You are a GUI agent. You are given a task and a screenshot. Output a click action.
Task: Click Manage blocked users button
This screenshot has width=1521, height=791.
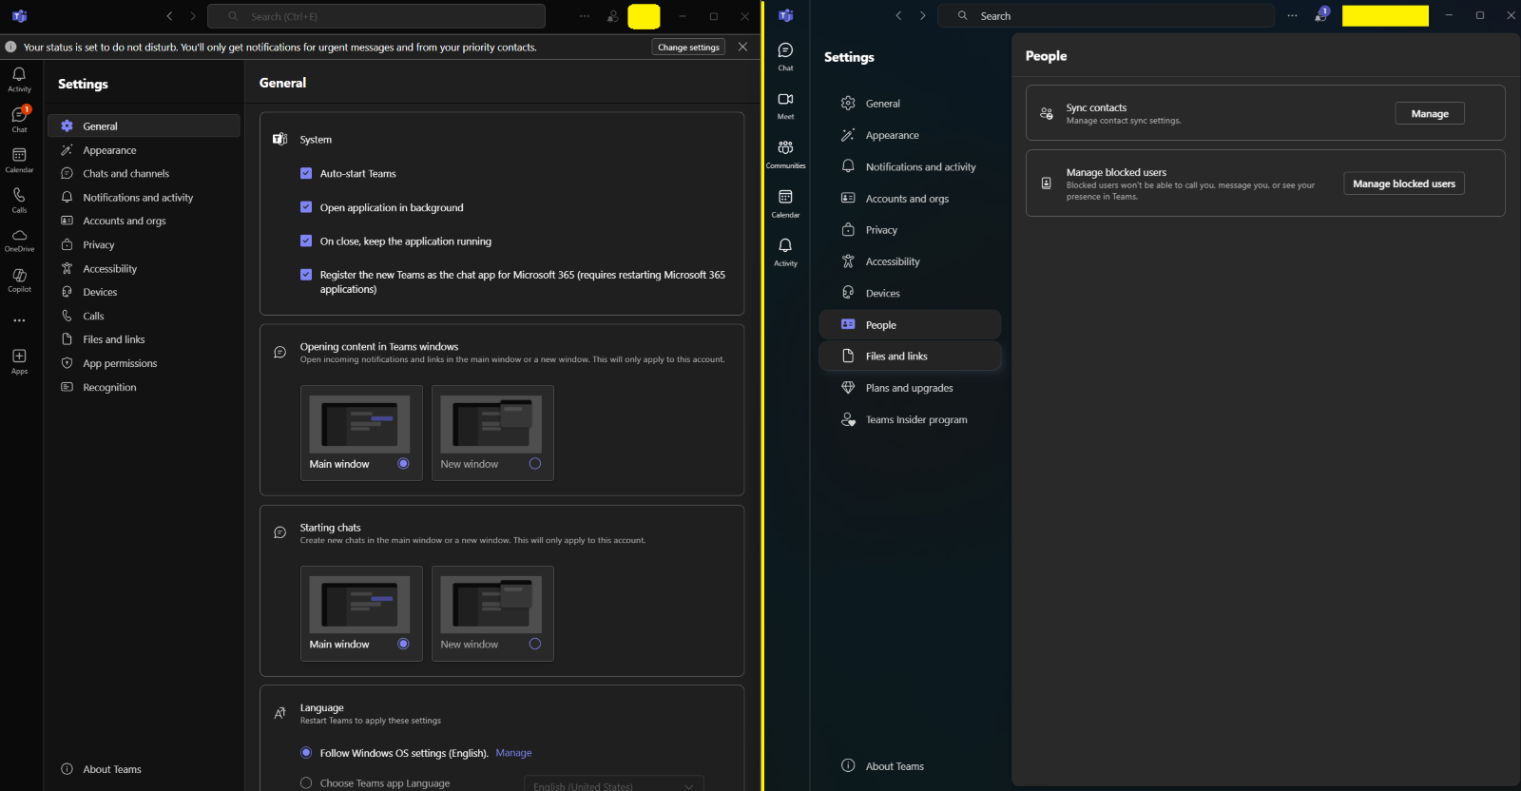point(1404,183)
